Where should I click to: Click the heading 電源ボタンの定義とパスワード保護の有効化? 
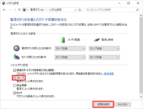coord(39,20)
